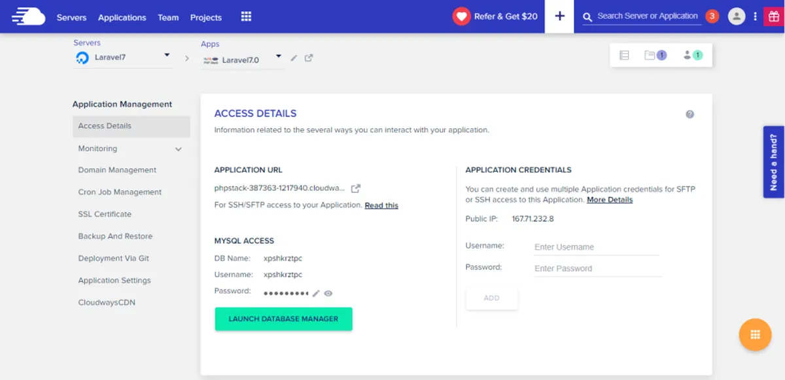
Task: Click the masked MySQL password dots
Action: click(x=286, y=294)
